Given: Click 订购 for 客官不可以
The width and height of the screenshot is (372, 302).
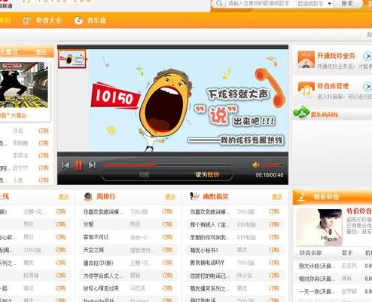Looking at the screenshot, I should [167, 237].
